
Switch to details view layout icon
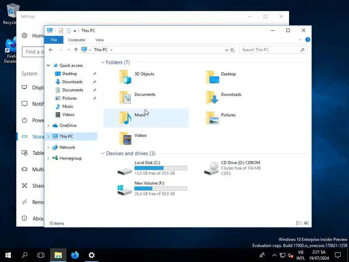click(299, 223)
